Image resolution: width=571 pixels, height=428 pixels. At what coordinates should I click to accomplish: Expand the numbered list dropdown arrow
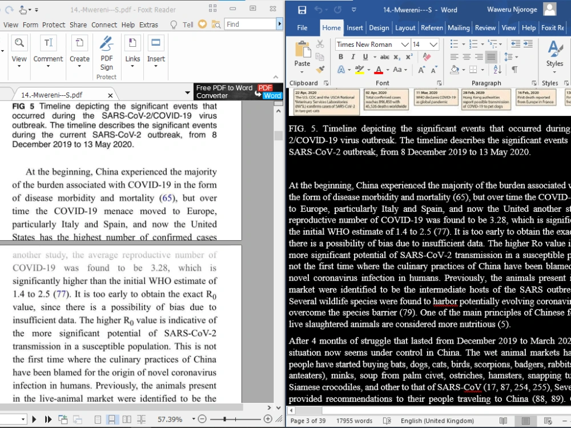[x=482, y=45]
